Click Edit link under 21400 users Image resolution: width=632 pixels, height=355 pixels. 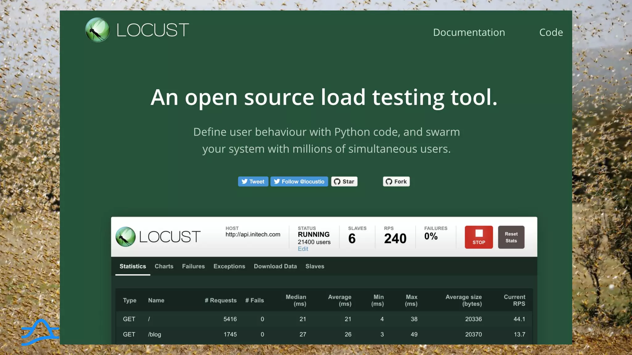pos(303,249)
